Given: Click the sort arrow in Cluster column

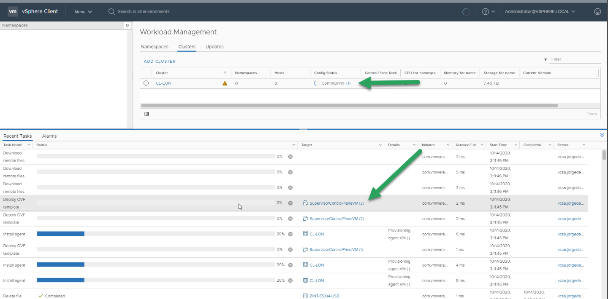Looking at the screenshot, I should 225,73.
